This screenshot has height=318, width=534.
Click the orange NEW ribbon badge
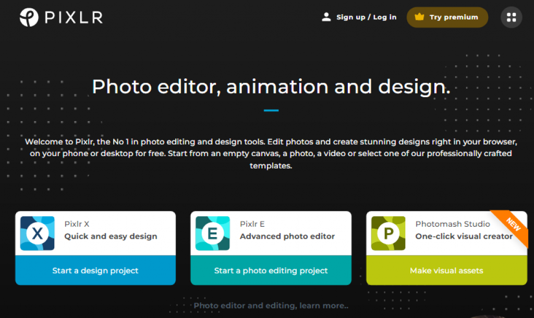513,225
